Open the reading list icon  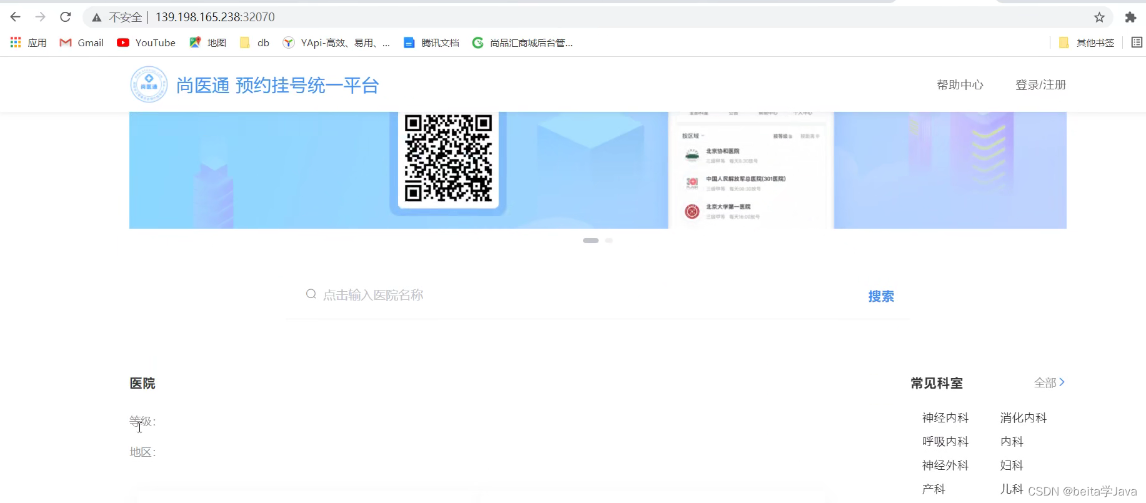coord(1137,42)
